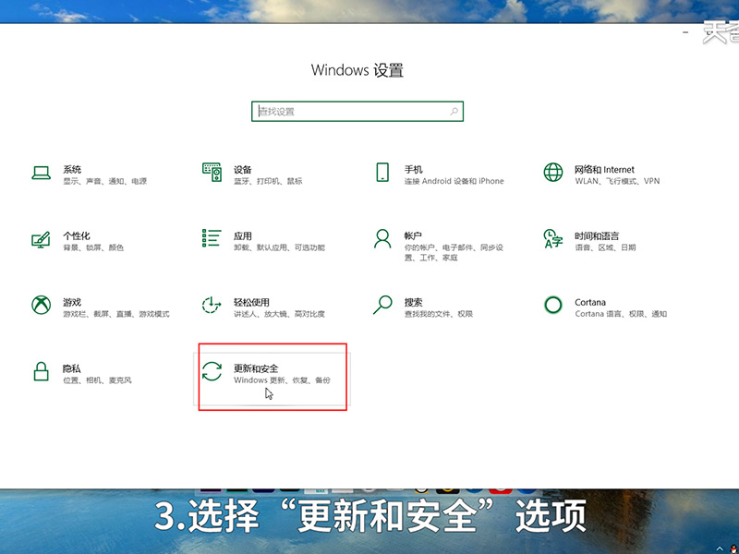
Task: Open the 系统 settings label
Action: coord(72,170)
